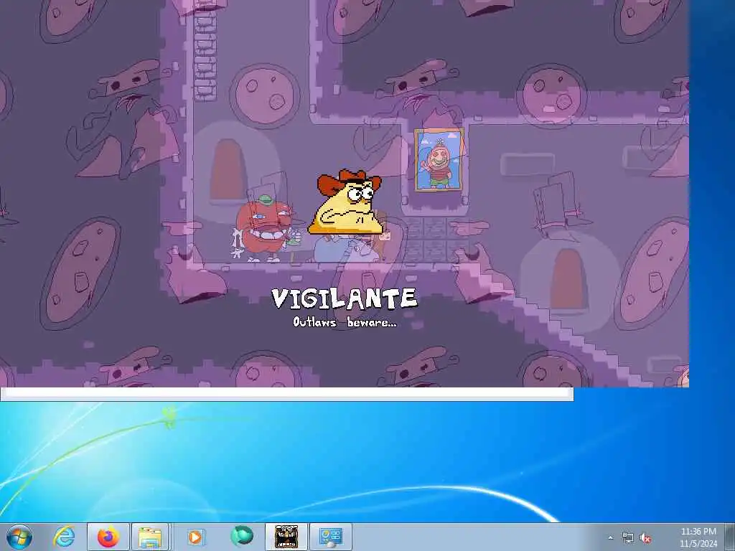Click the white bar below the game
Screen dimensions: 735x551
[x=287, y=394]
